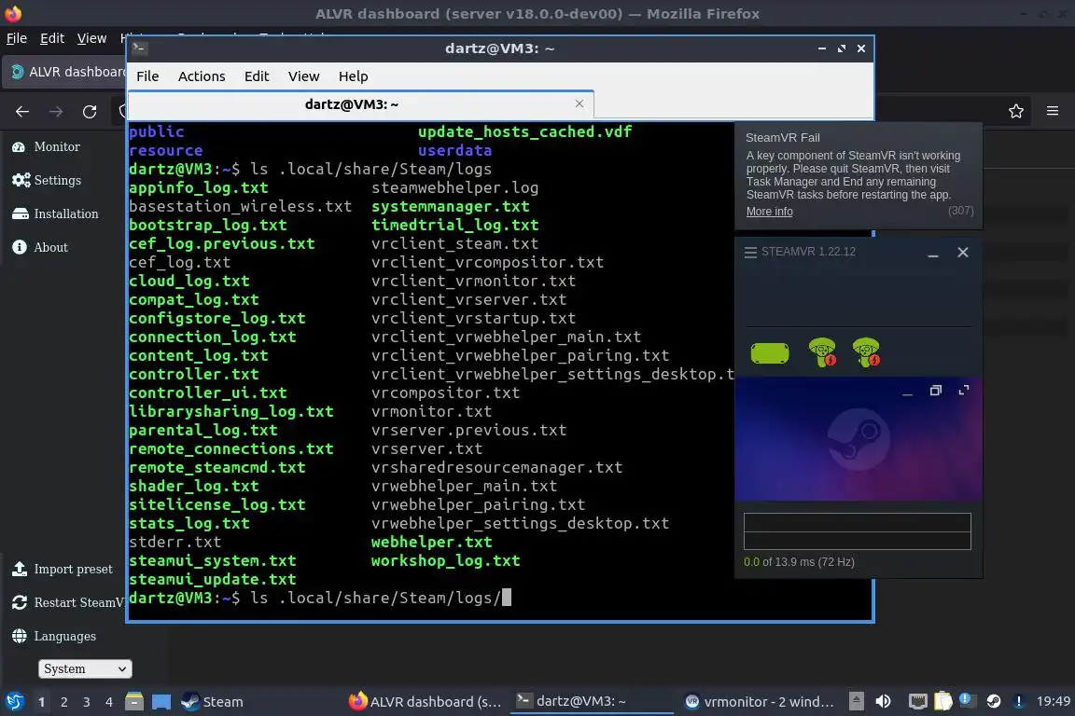Click the frame timing graph box
Viewport: 1075px width, 716px height.
click(857, 531)
